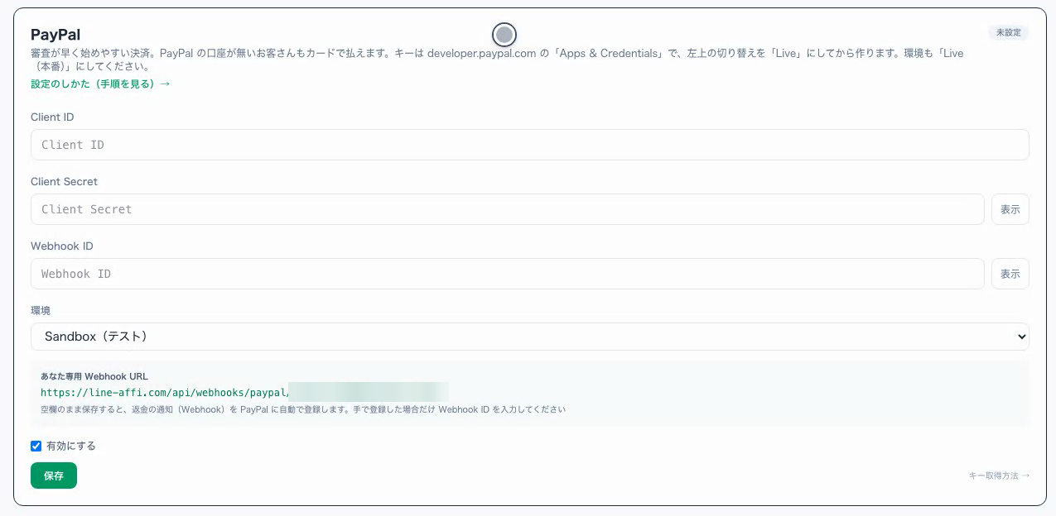
Task: Toggle the 有効にする checkbox
Action: coord(36,446)
